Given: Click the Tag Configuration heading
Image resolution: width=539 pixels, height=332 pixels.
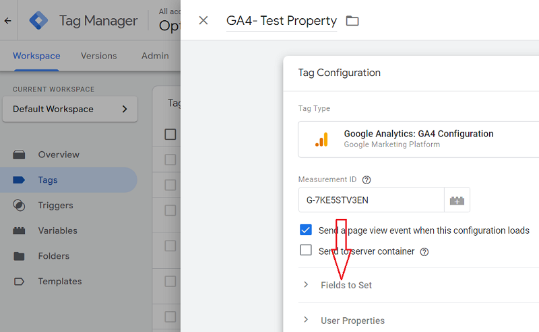Looking at the screenshot, I should pos(340,73).
